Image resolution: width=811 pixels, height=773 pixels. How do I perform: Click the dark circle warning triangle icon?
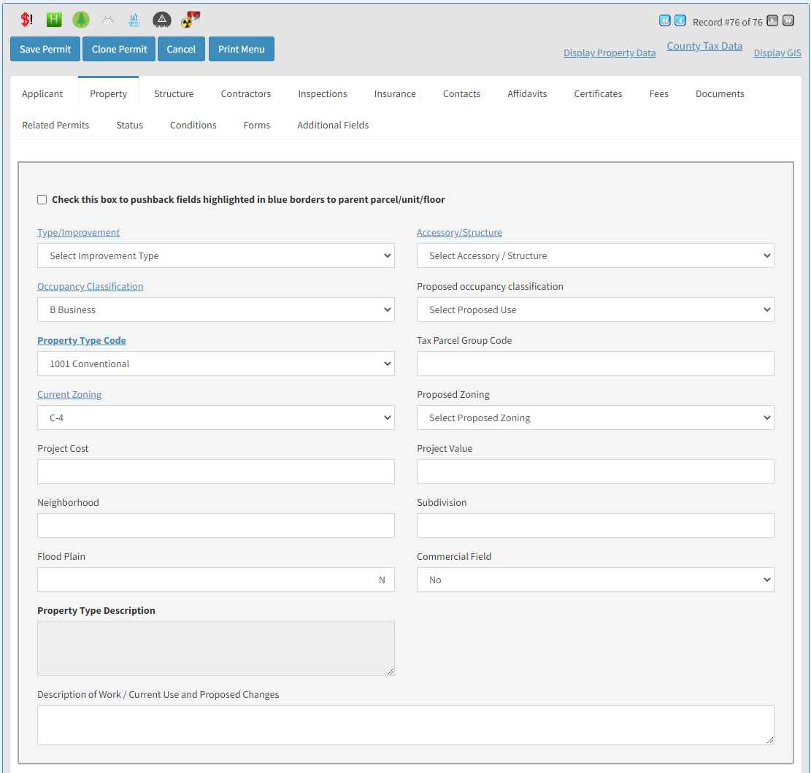click(162, 20)
